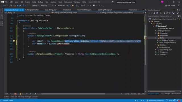Image resolution: width=182 pixels, height=102 pixels.
Task: Switch to the ICatalogContext.cs tab
Action: [x=32, y=10]
